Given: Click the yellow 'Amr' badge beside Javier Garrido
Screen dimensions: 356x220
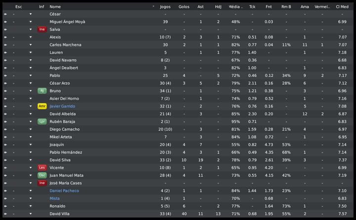Looking at the screenshot, I should (x=42, y=106).
